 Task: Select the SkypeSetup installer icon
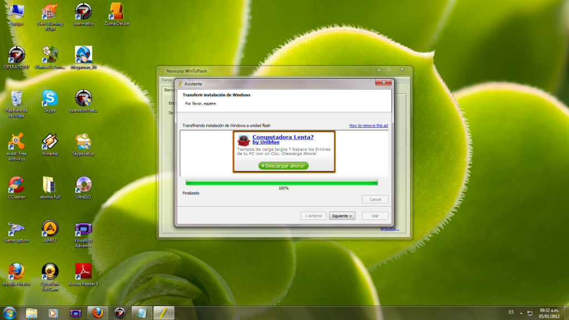coord(83,144)
